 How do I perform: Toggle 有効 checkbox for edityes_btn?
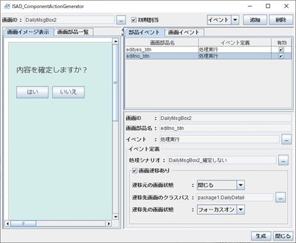(x=281, y=49)
